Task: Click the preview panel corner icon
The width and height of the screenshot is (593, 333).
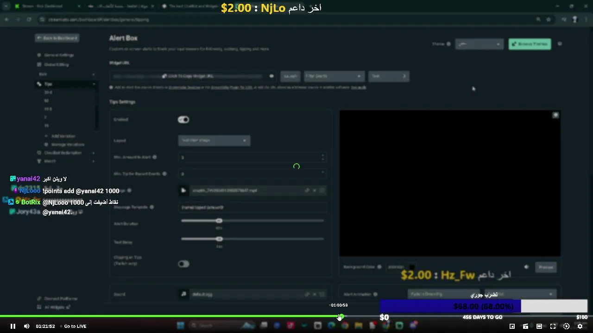Action: pos(555,115)
